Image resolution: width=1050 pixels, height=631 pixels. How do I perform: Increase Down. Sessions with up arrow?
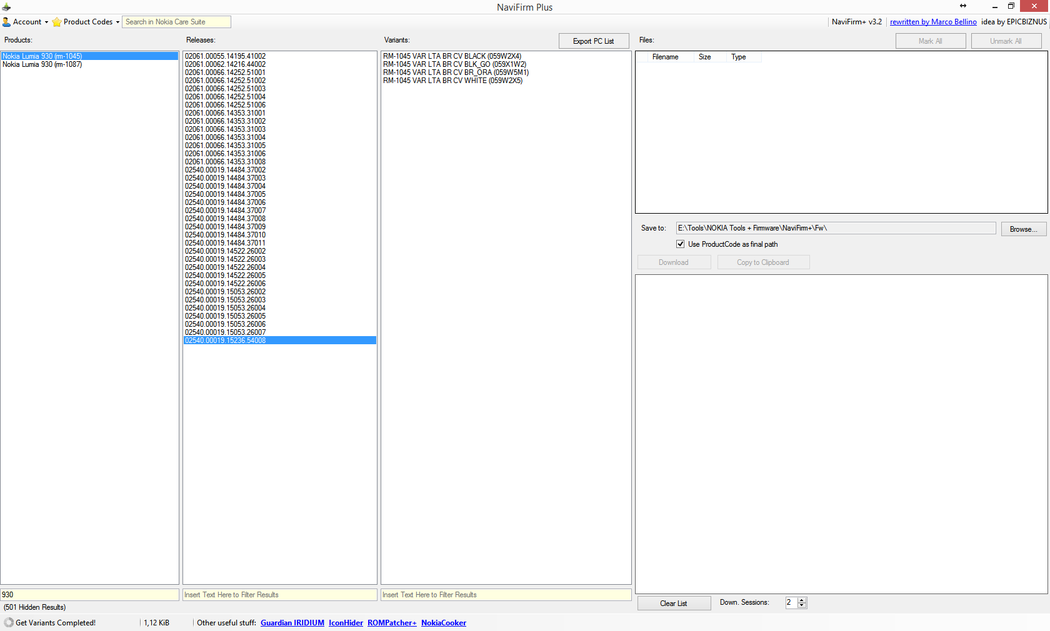[x=802, y=600]
